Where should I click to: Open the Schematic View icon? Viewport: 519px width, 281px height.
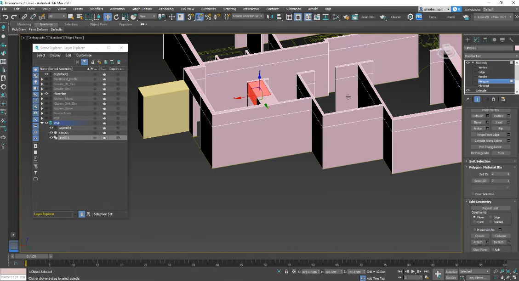[336, 17]
